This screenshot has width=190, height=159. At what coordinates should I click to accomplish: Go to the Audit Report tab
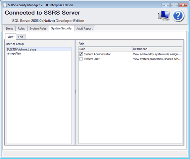click(x=84, y=28)
